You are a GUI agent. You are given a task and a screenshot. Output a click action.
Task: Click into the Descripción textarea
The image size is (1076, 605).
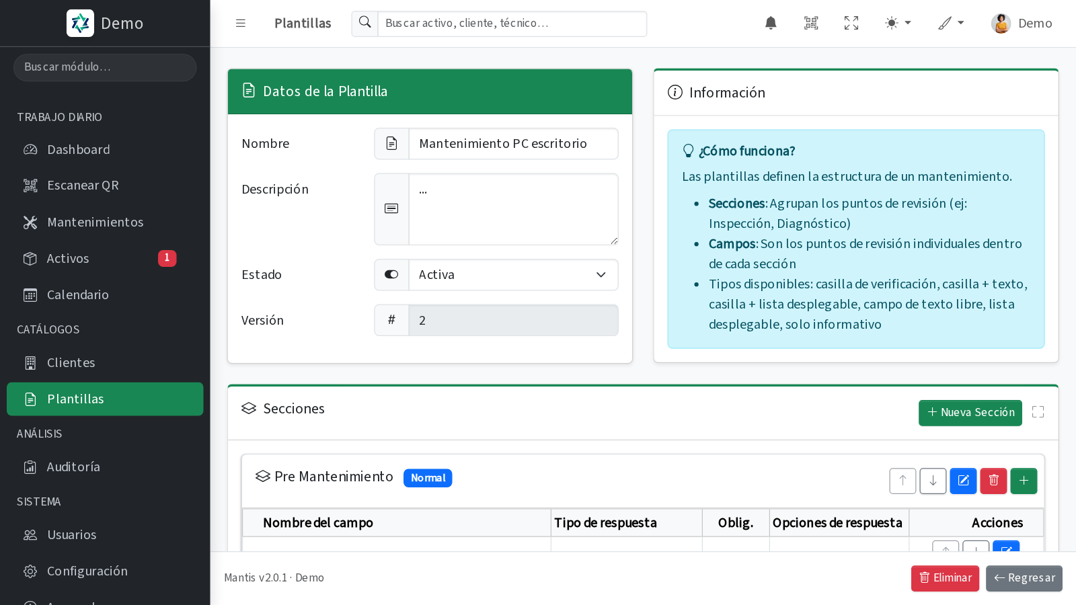pos(513,209)
